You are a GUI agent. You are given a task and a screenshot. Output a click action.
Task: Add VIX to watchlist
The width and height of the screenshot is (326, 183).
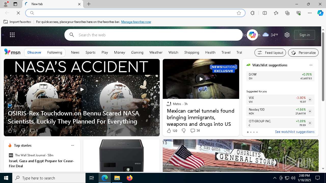tap(310, 100)
